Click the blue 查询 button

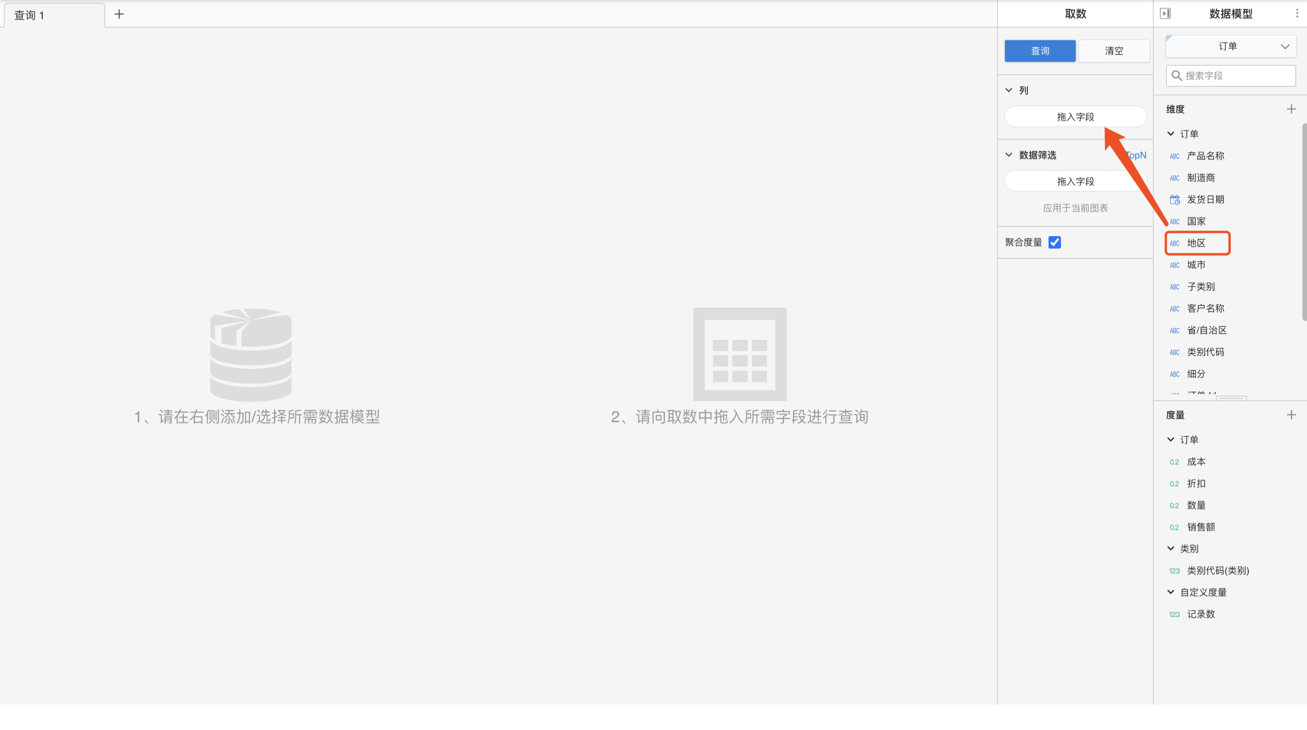[x=1040, y=51]
